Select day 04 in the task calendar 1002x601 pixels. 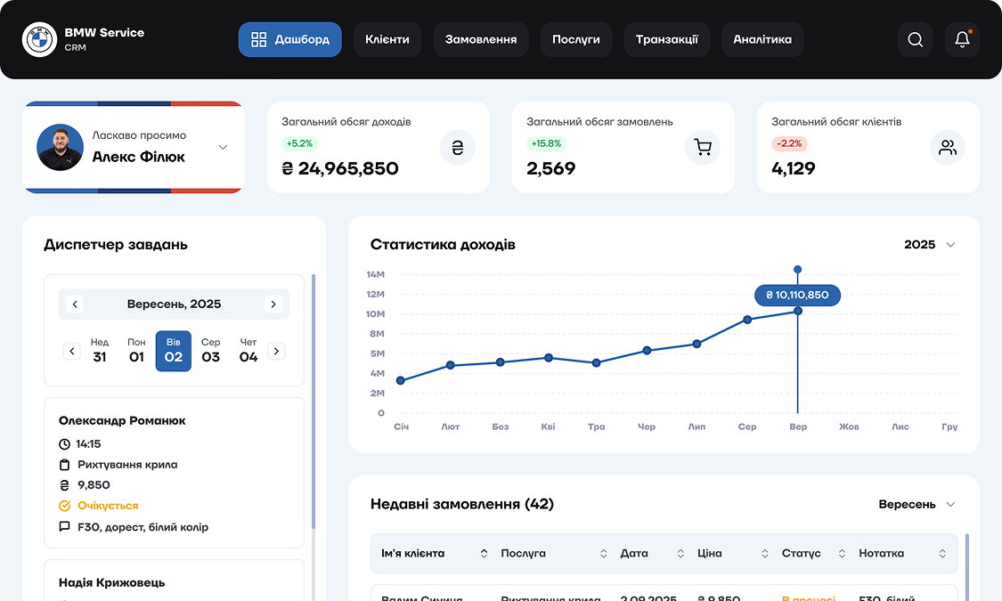point(248,351)
